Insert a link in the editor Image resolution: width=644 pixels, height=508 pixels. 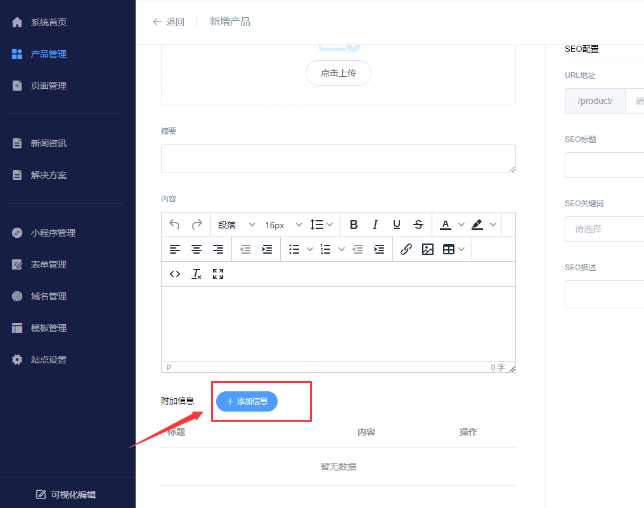(x=406, y=249)
